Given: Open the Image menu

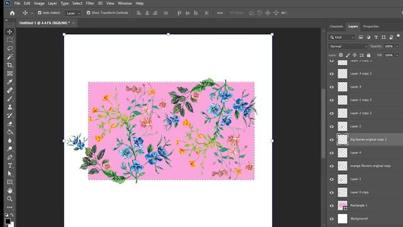Looking at the screenshot, I should (39, 3).
